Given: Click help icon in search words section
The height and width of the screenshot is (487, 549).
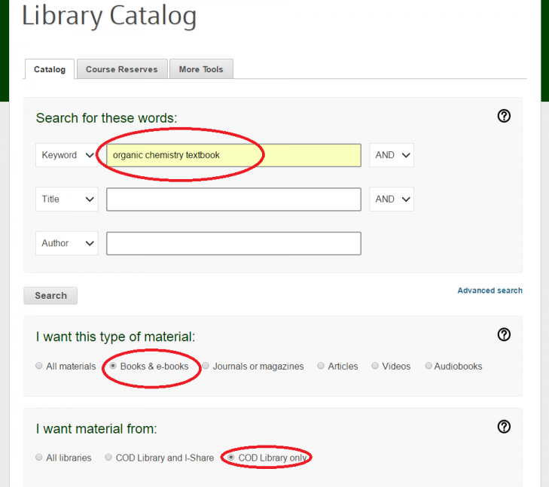Looking at the screenshot, I should point(505,116).
